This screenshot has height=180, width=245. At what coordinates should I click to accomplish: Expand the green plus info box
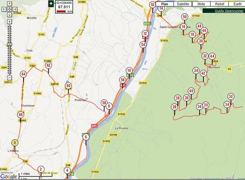point(51,3)
